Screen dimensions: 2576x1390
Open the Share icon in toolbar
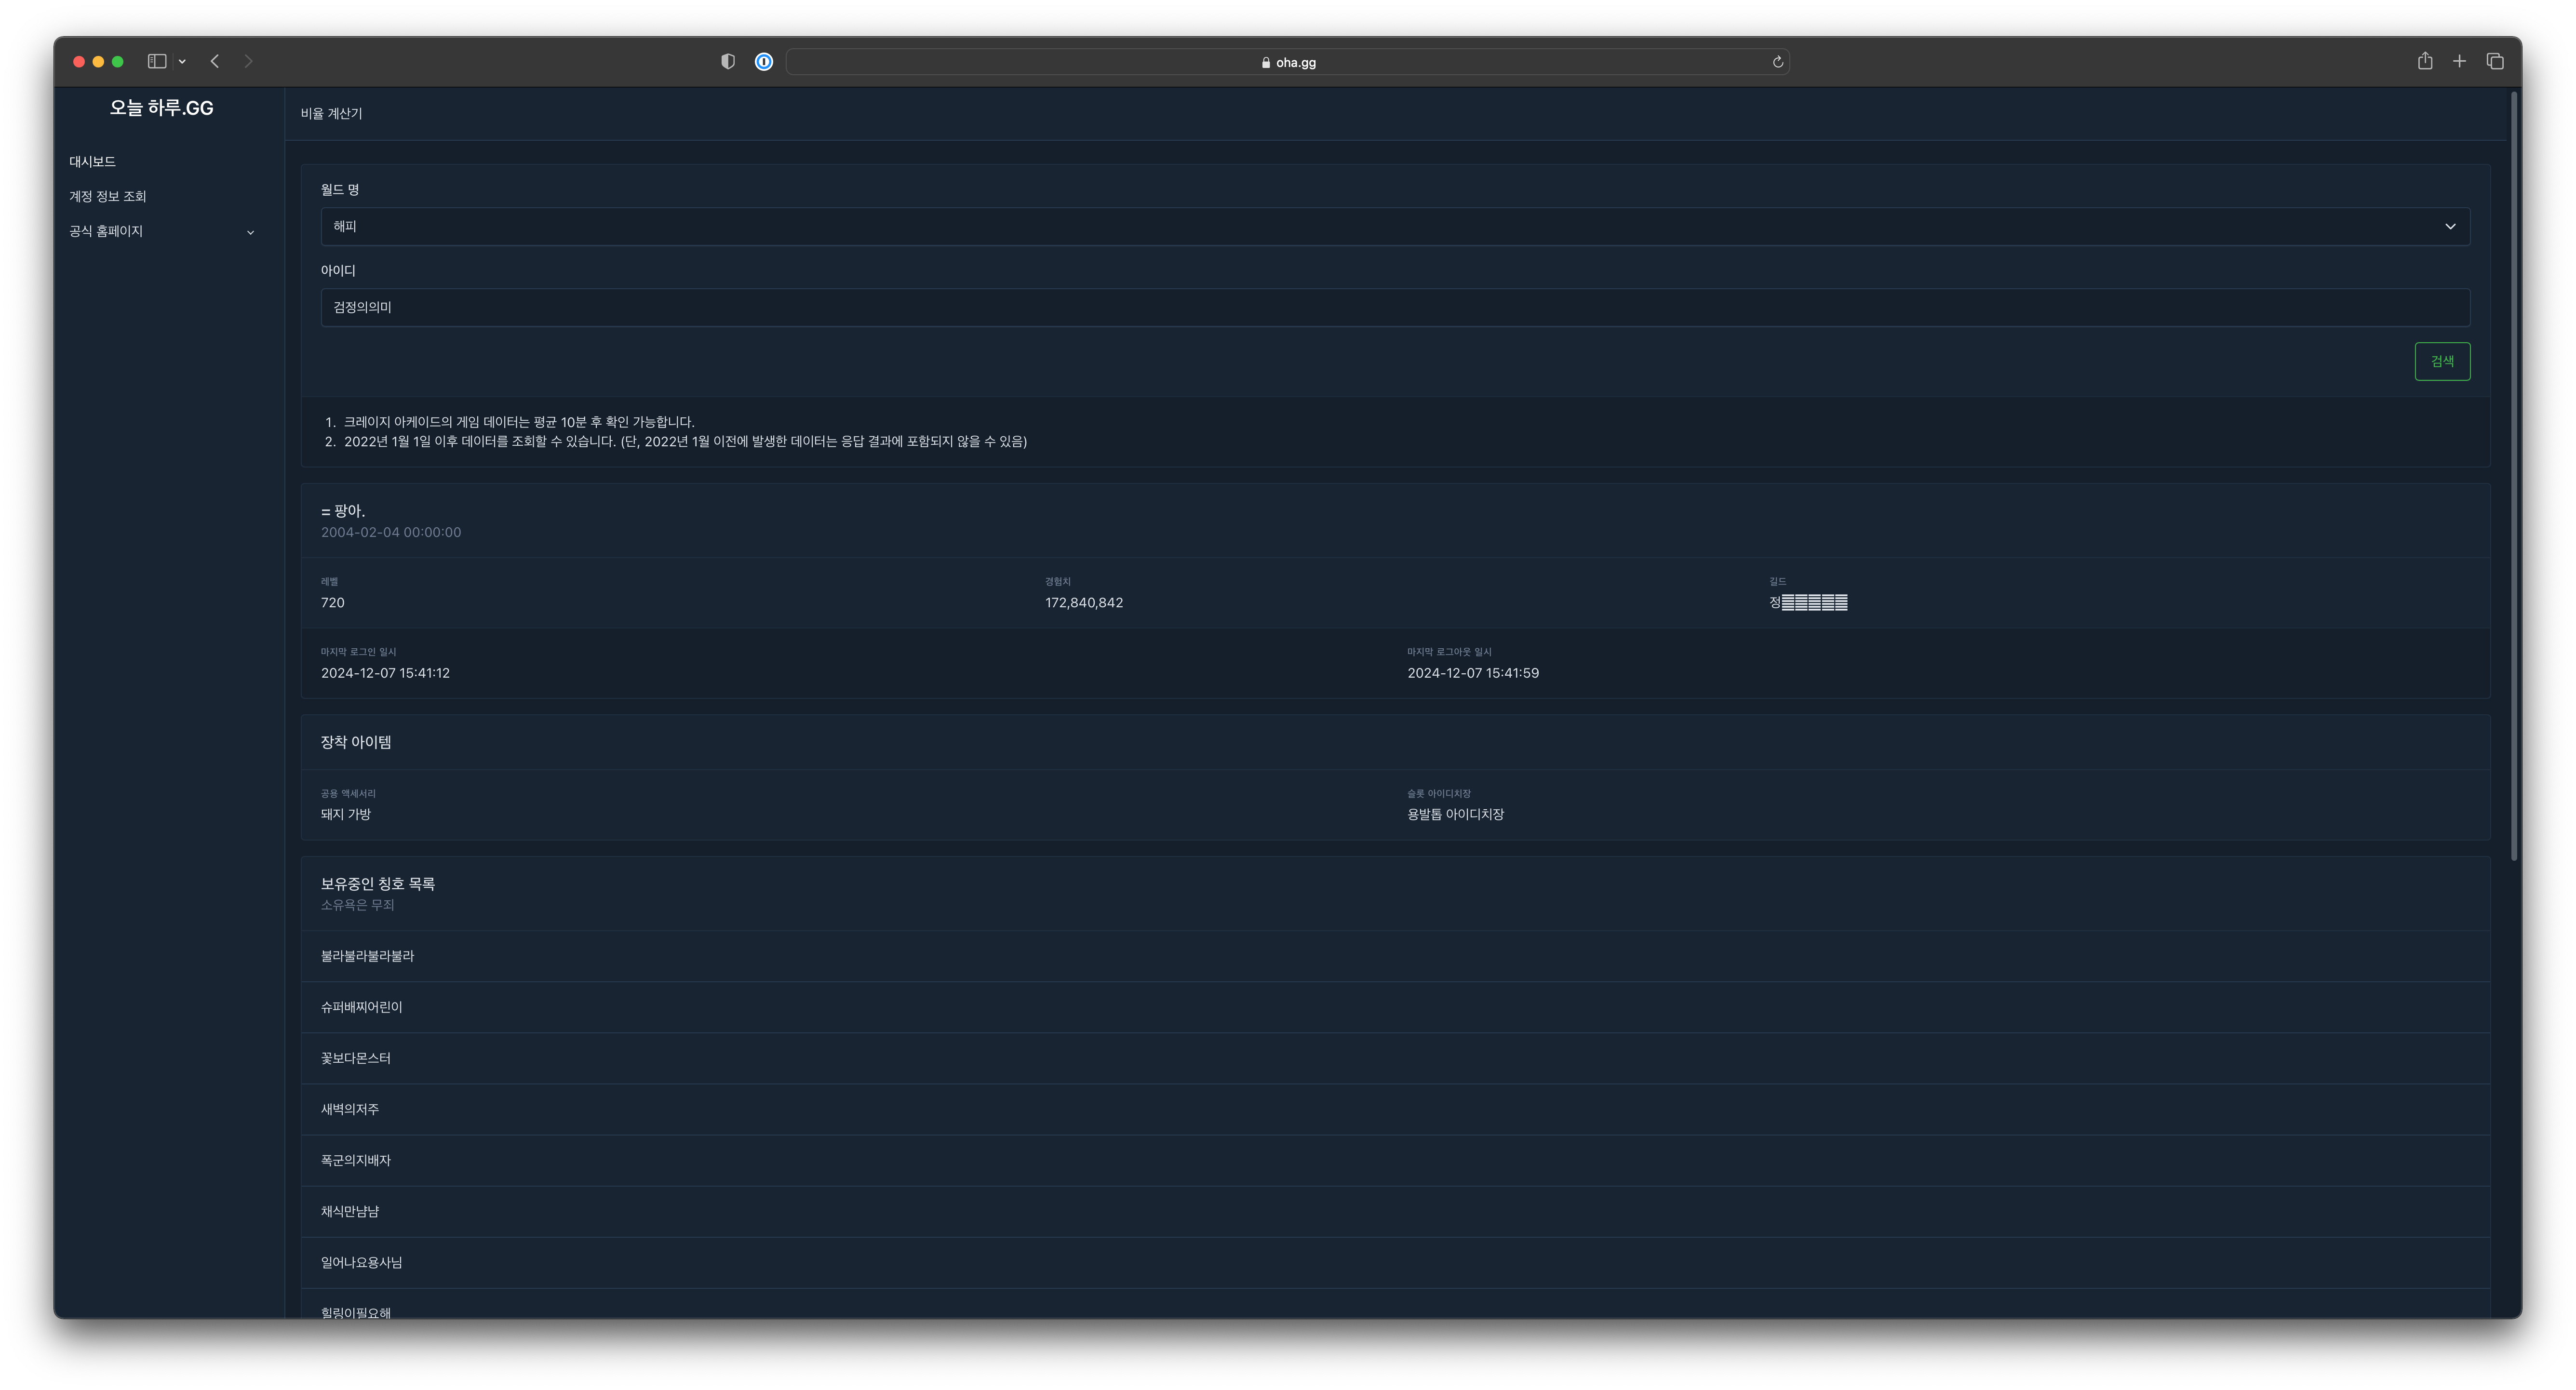tap(2425, 62)
